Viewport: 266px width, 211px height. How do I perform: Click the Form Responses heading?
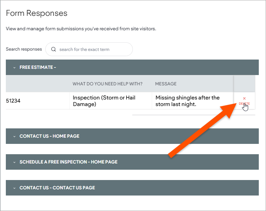point(37,13)
